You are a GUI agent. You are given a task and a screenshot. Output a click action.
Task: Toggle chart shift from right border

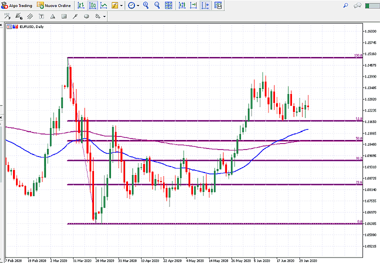(205, 5)
